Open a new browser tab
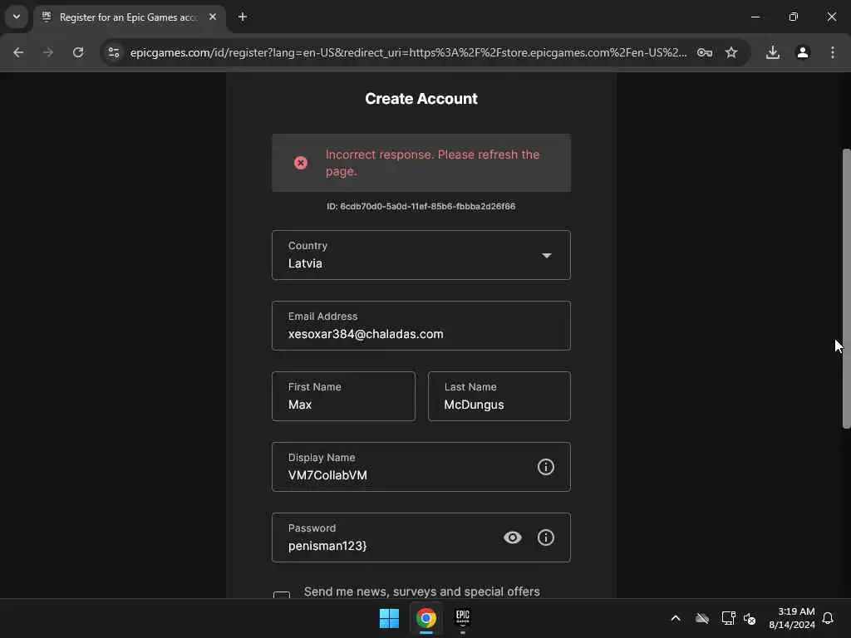851x638 pixels. (243, 17)
